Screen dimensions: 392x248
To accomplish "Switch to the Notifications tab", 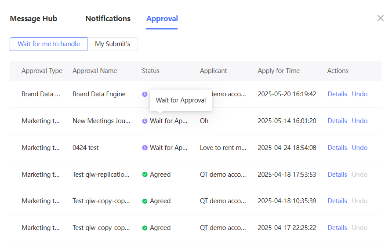I will (108, 18).
